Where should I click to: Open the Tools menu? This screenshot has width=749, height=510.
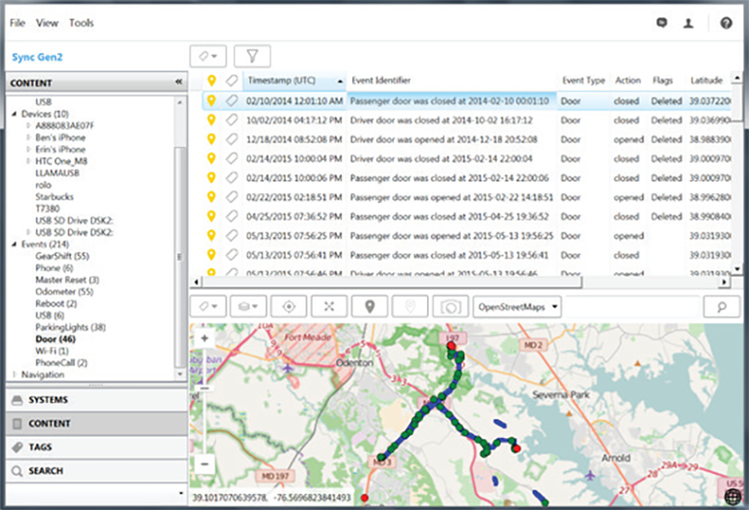tap(81, 23)
